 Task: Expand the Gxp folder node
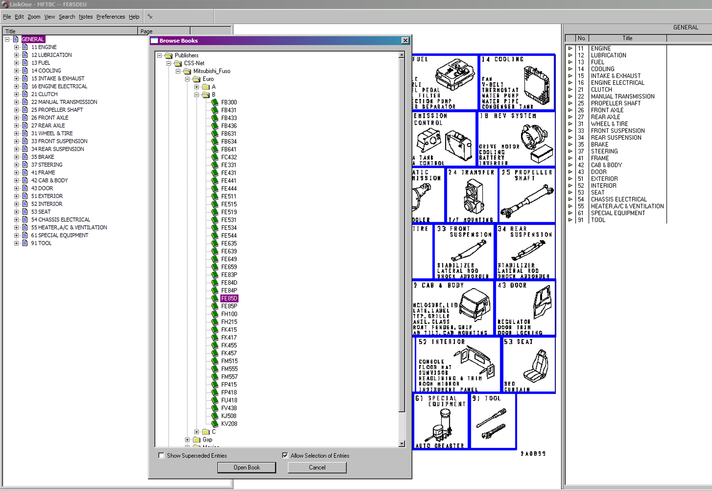click(x=187, y=440)
